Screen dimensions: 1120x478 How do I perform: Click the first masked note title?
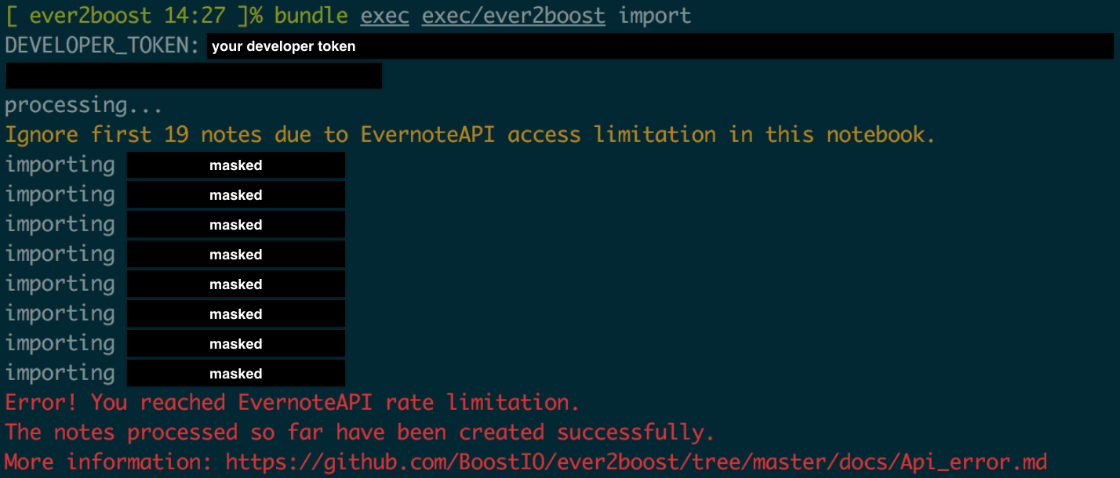click(x=236, y=165)
